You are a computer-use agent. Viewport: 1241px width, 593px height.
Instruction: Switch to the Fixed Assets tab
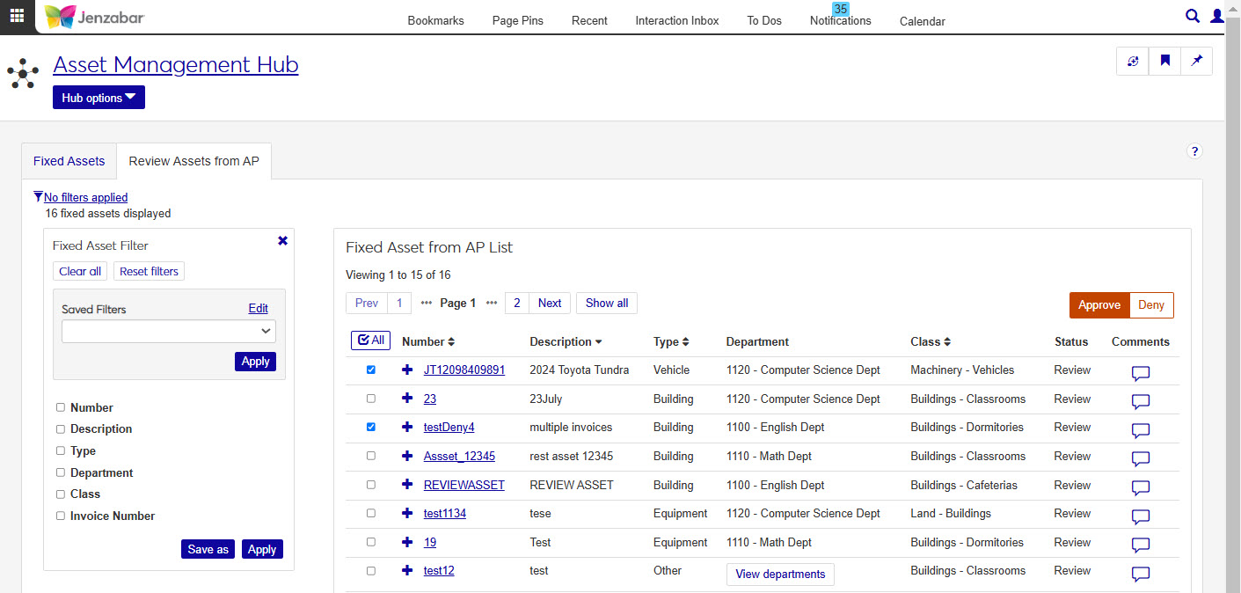point(69,161)
